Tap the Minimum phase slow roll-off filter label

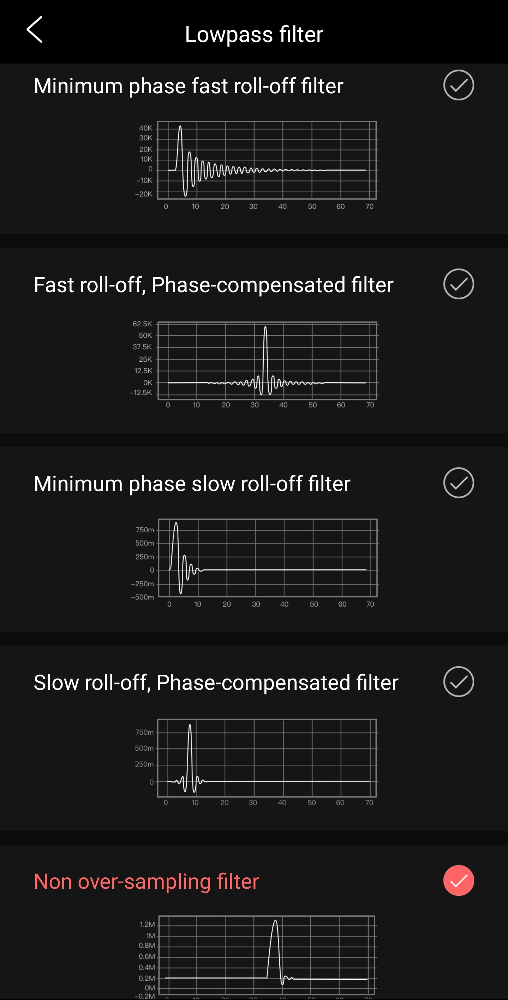point(192,484)
